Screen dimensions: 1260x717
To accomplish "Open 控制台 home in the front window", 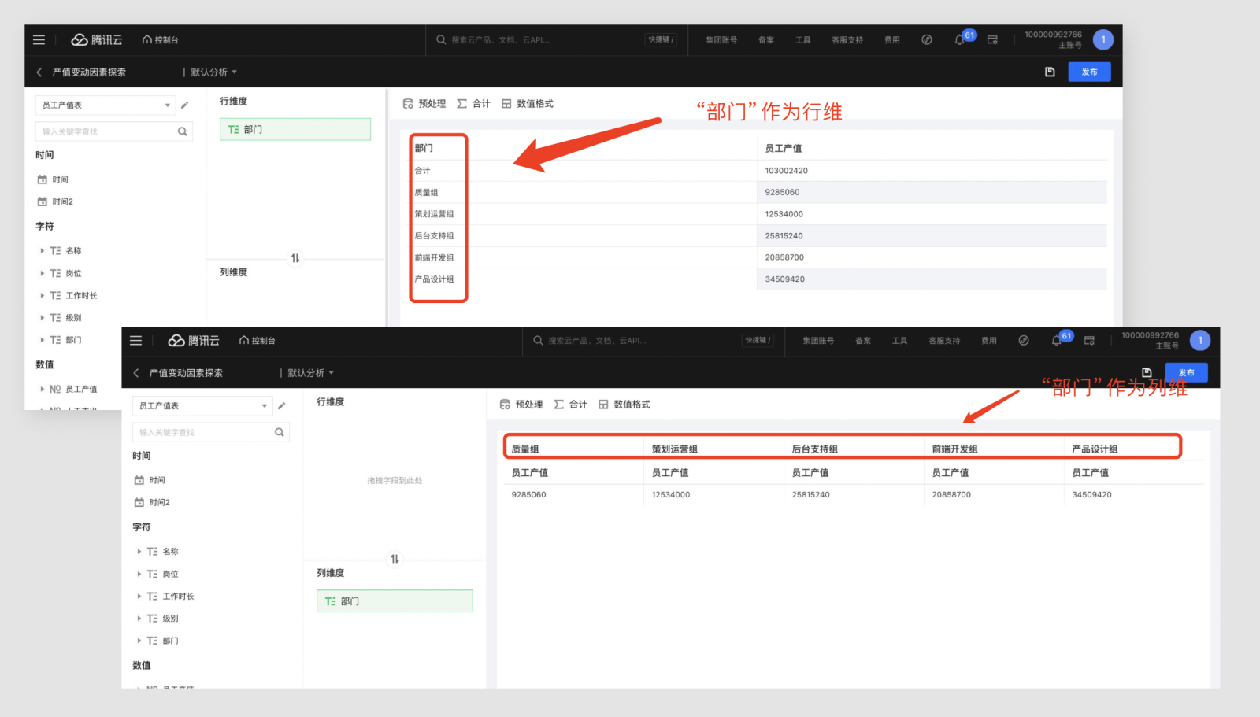I will (x=258, y=341).
